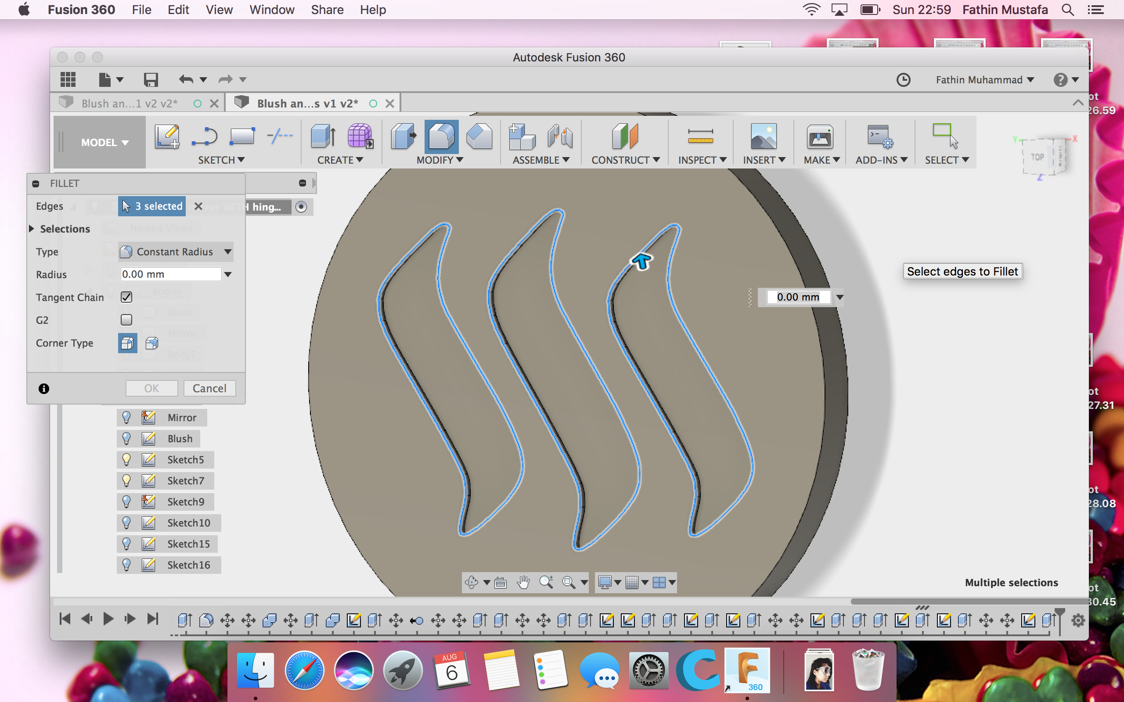Toggle visibility of Sketch5
1124x702 pixels.
tap(126, 459)
